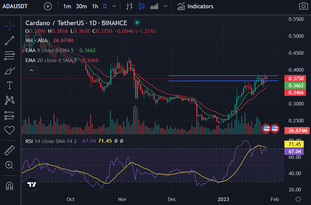Viewport: 311px width, 205px height.
Task: Select the Text annotation tool
Action: [9, 85]
